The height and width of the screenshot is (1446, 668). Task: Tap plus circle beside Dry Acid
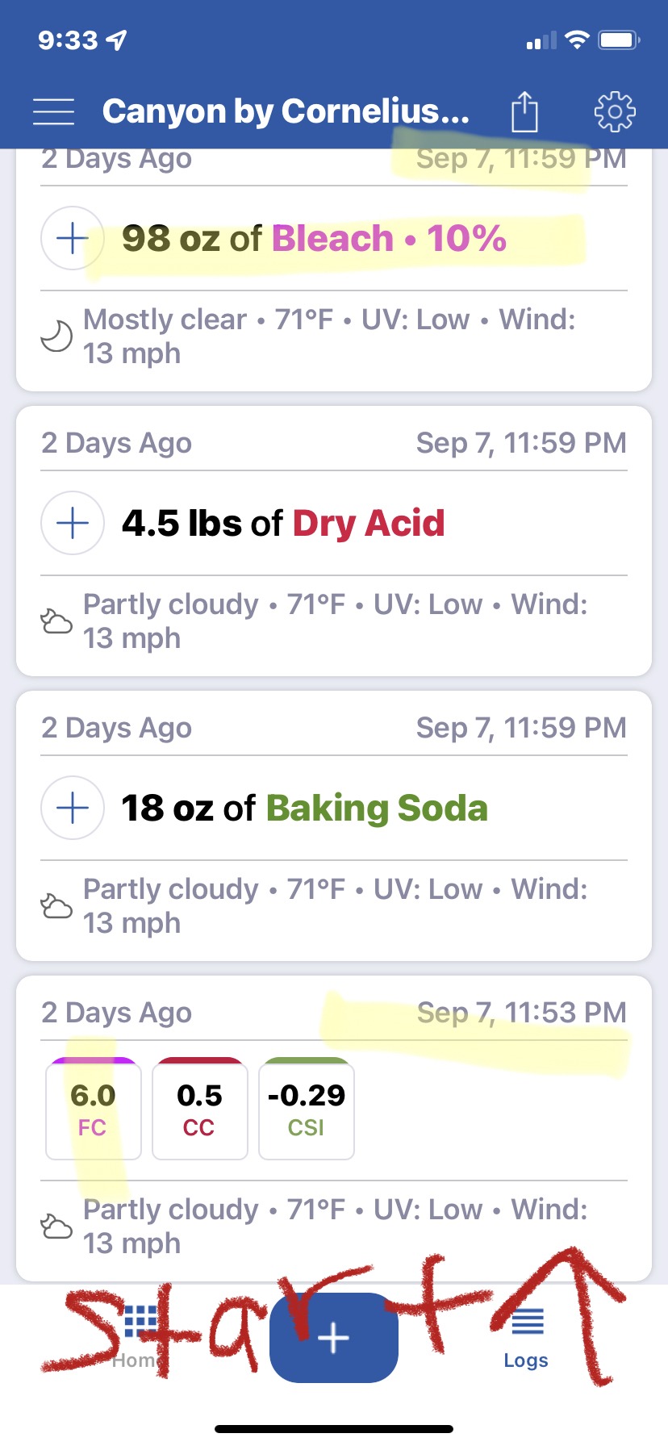click(x=73, y=524)
